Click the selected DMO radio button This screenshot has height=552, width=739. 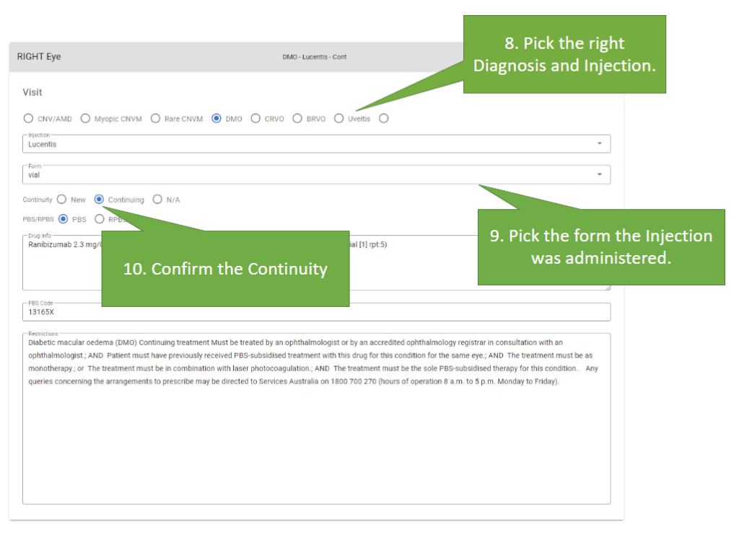click(x=217, y=119)
